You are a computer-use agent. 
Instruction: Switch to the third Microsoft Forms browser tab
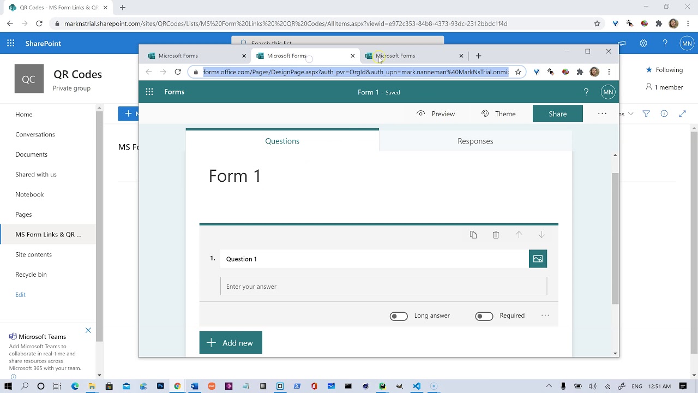point(414,56)
